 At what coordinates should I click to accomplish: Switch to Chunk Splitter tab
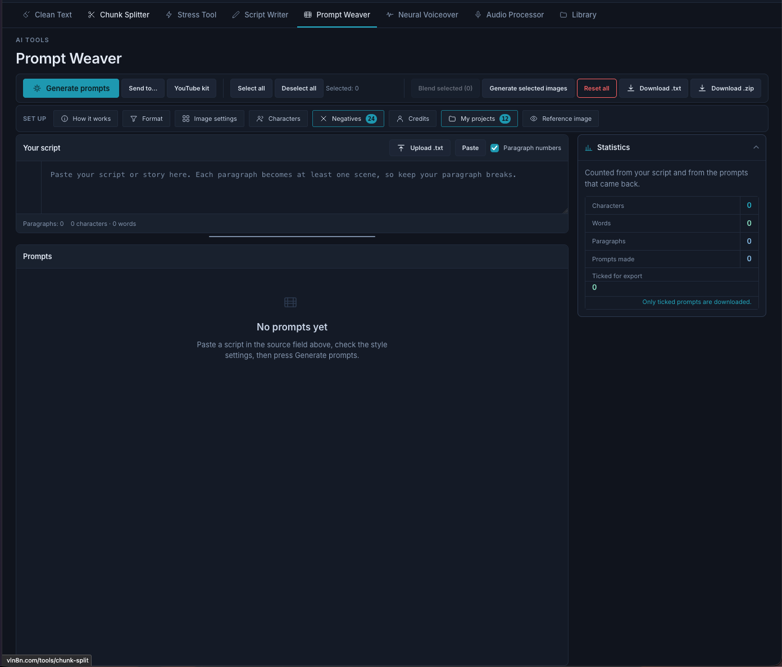119,15
